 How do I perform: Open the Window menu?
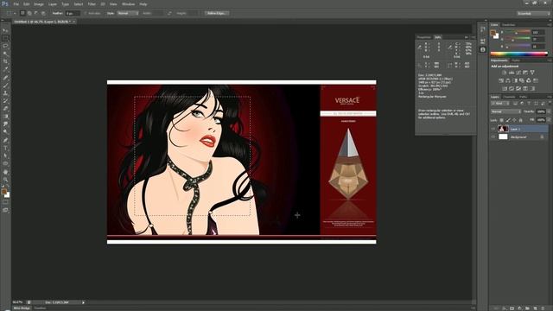pos(128,4)
